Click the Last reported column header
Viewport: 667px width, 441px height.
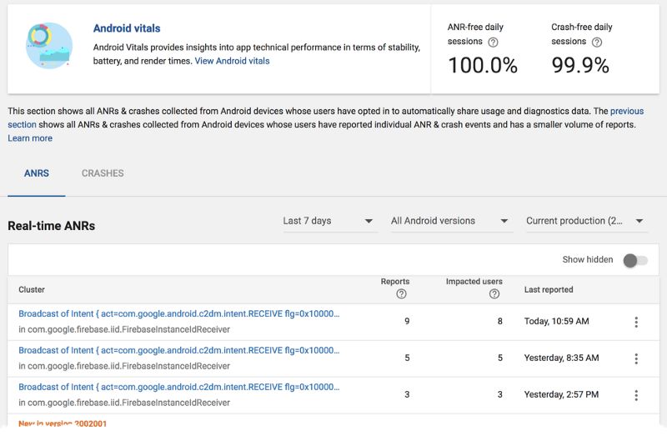pos(549,289)
